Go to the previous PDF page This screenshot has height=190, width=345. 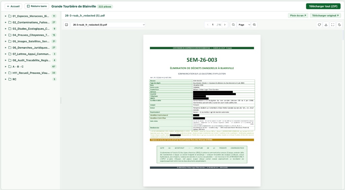coord(208,25)
